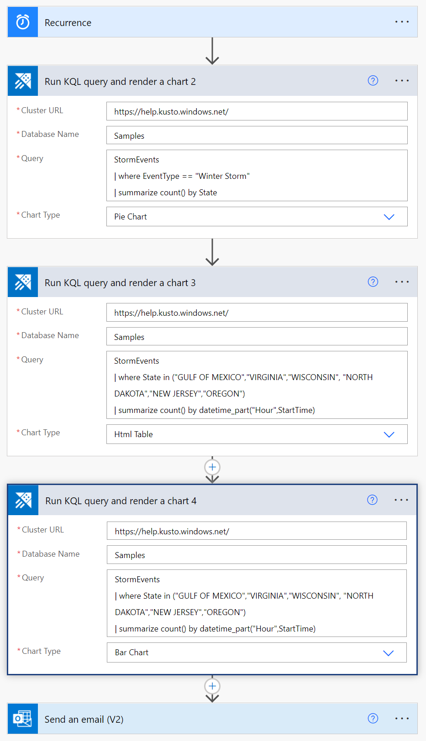The height and width of the screenshot is (741, 426).
Task: Edit the query box in chart 3 step
Action: (x=257, y=385)
